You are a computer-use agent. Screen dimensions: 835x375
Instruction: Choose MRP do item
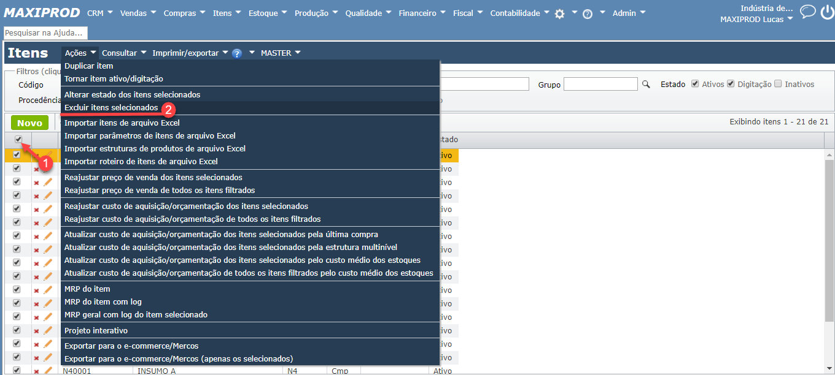251,289
